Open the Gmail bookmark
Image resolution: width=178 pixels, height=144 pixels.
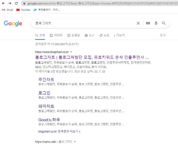7,10
